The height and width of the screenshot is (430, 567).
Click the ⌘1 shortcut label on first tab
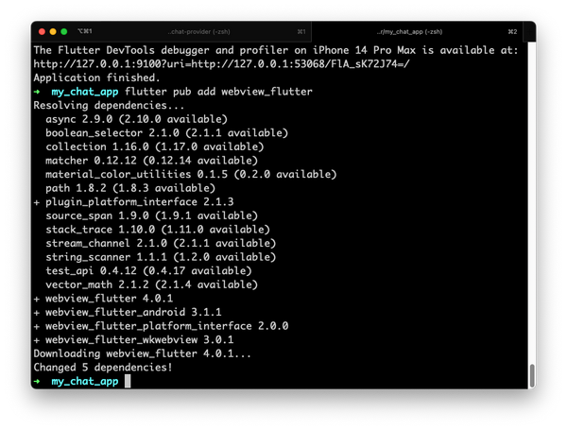[x=301, y=32]
